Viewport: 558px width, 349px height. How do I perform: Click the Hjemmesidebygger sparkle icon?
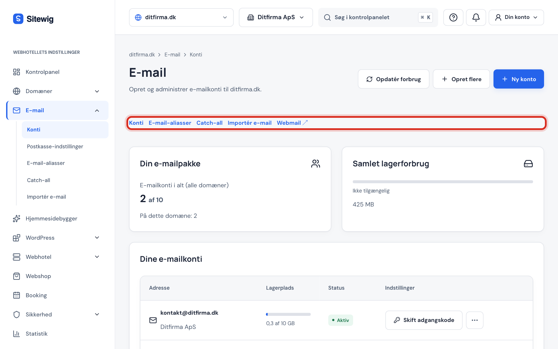click(17, 218)
